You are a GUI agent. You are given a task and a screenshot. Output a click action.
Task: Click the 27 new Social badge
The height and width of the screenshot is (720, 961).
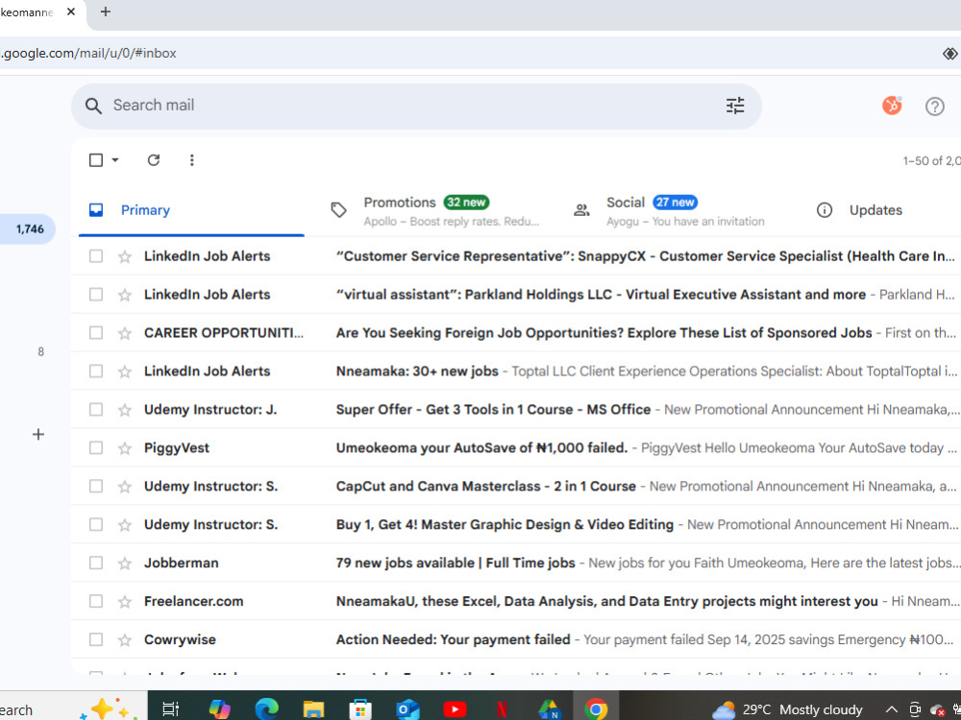676,202
